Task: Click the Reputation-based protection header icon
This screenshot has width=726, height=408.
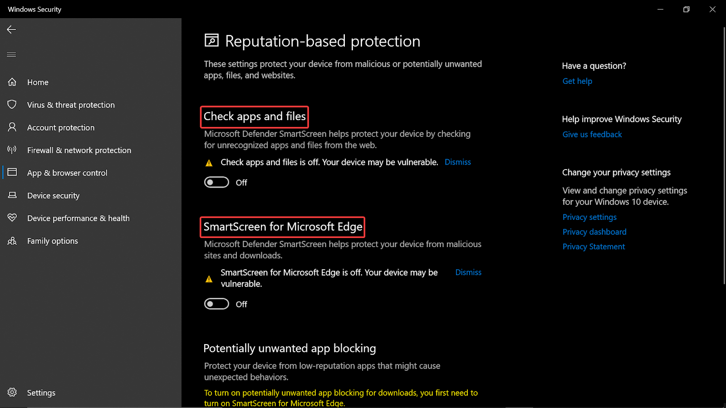Action: tap(211, 41)
